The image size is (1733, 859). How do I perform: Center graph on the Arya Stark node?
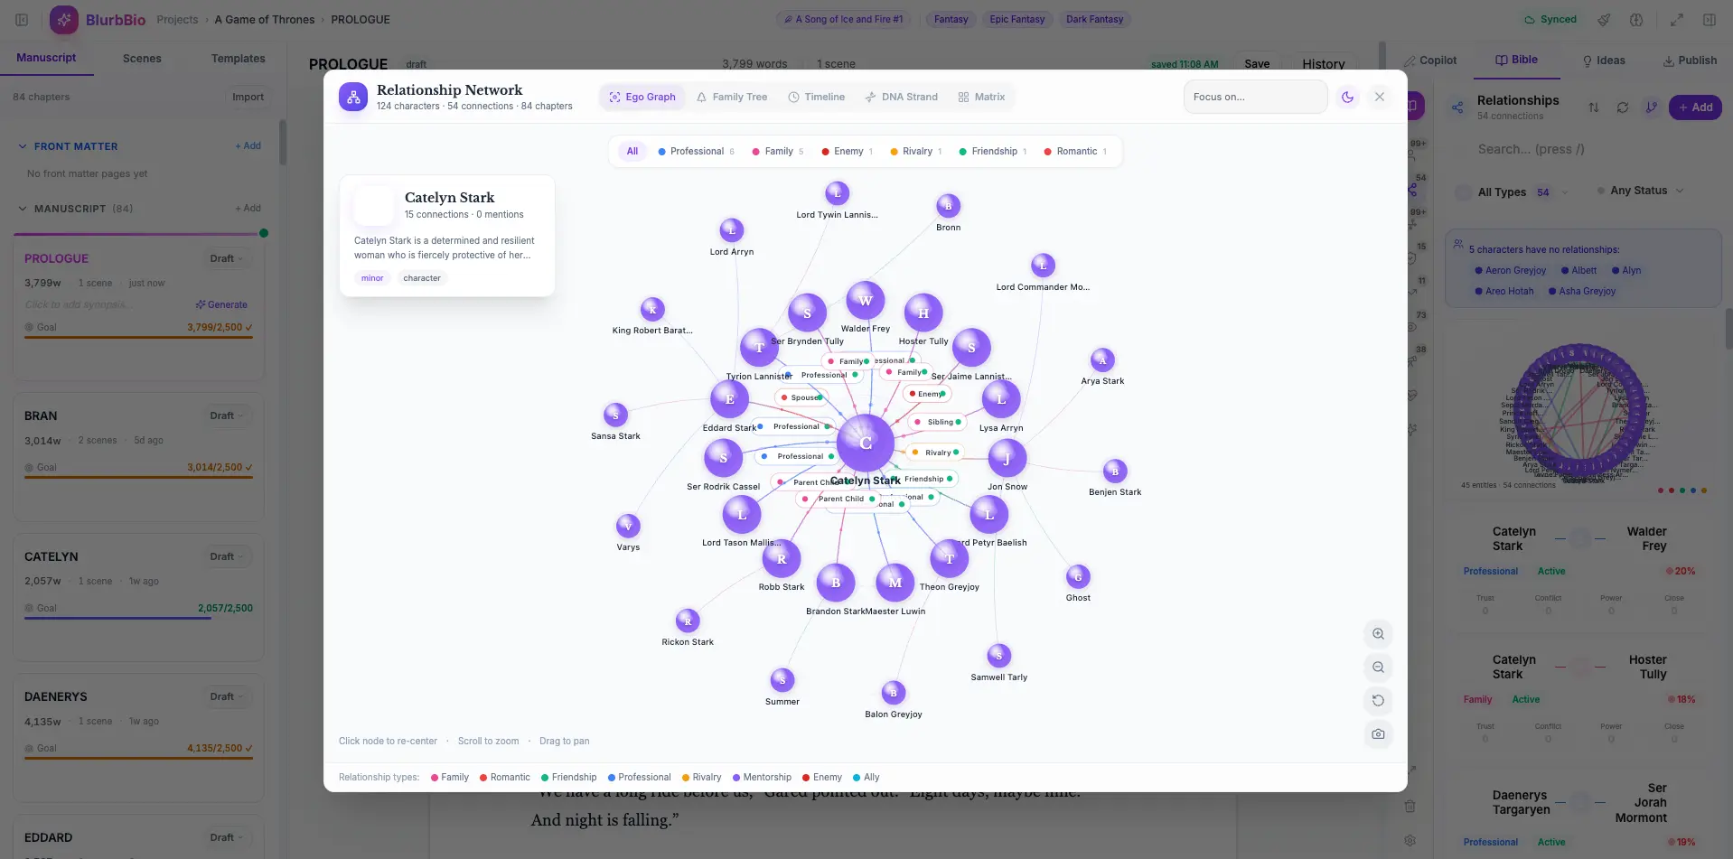pyautogui.click(x=1102, y=360)
